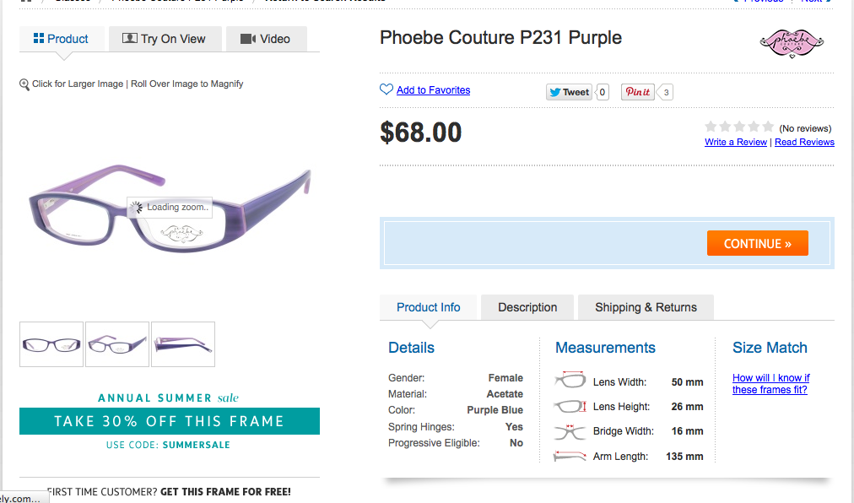Switch to the Video tab
The image size is (854, 503).
pyautogui.click(x=265, y=39)
